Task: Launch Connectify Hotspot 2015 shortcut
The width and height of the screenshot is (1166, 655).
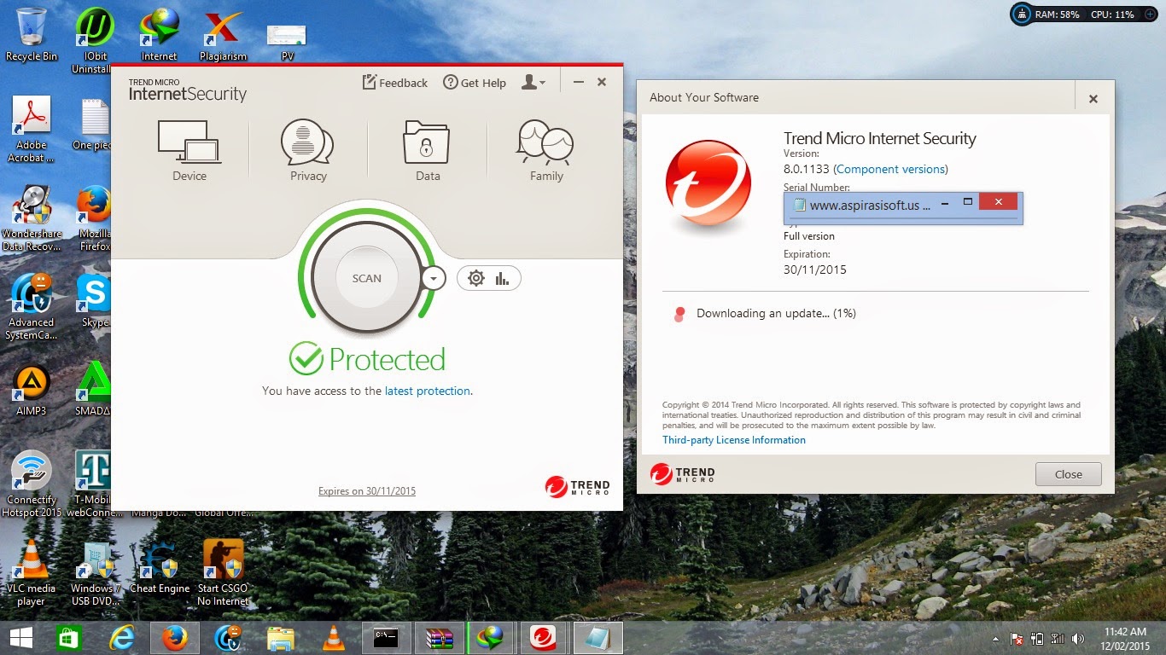Action: [32, 484]
